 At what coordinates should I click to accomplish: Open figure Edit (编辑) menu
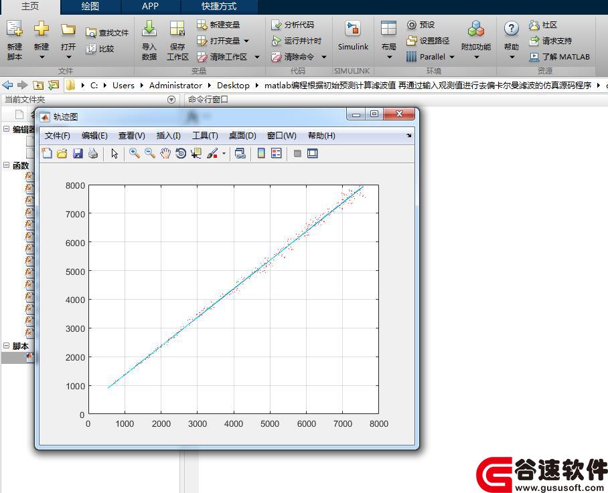click(94, 136)
